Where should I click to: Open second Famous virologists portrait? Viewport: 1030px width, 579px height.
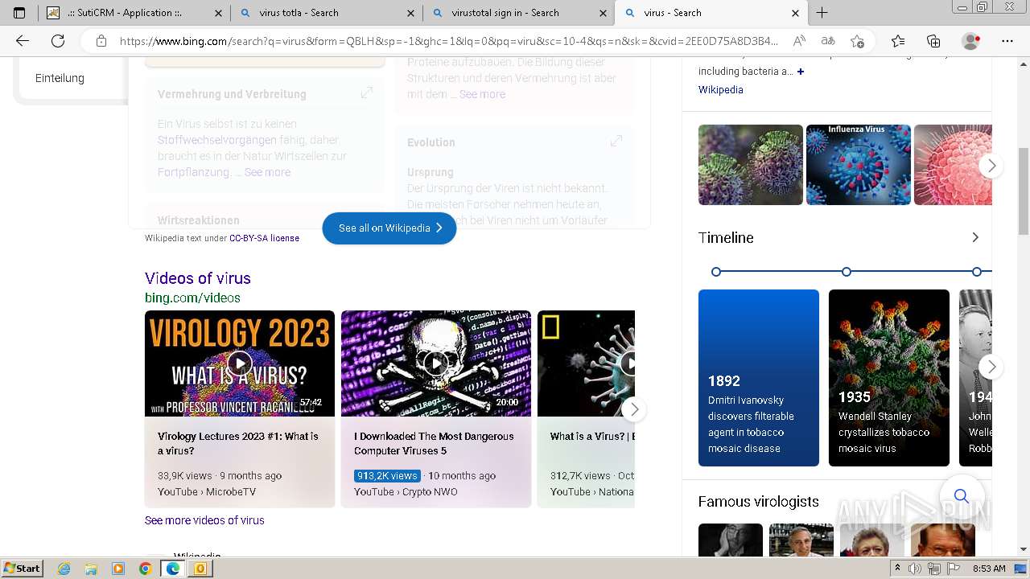pos(801,540)
